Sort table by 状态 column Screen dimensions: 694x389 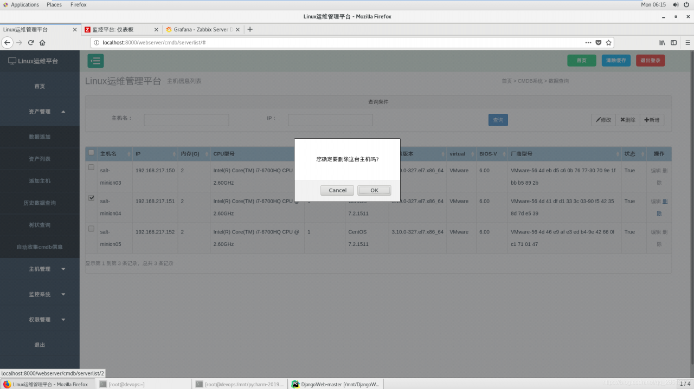(x=634, y=154)
